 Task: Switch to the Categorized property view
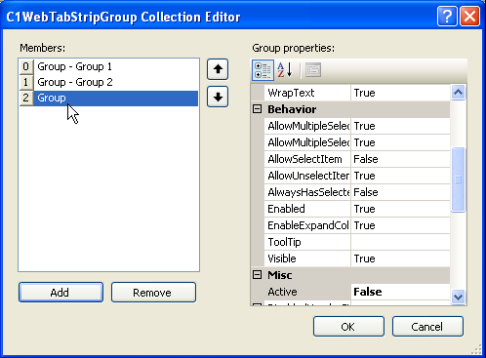[x=263, y=70]
